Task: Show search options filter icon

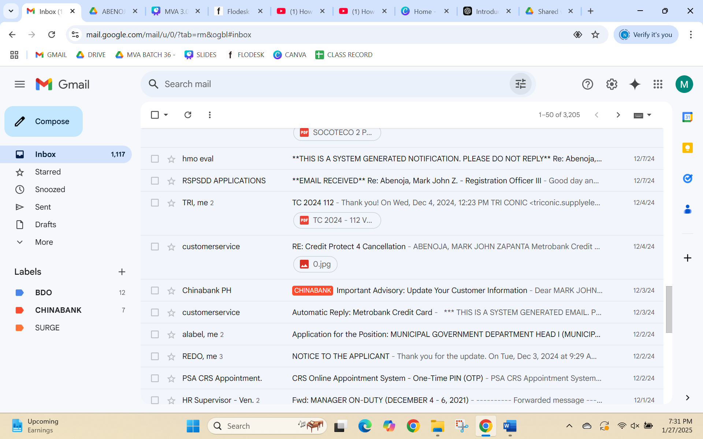Action: [520, 84]
